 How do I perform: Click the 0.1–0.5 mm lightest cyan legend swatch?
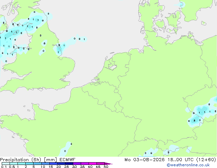6,164
